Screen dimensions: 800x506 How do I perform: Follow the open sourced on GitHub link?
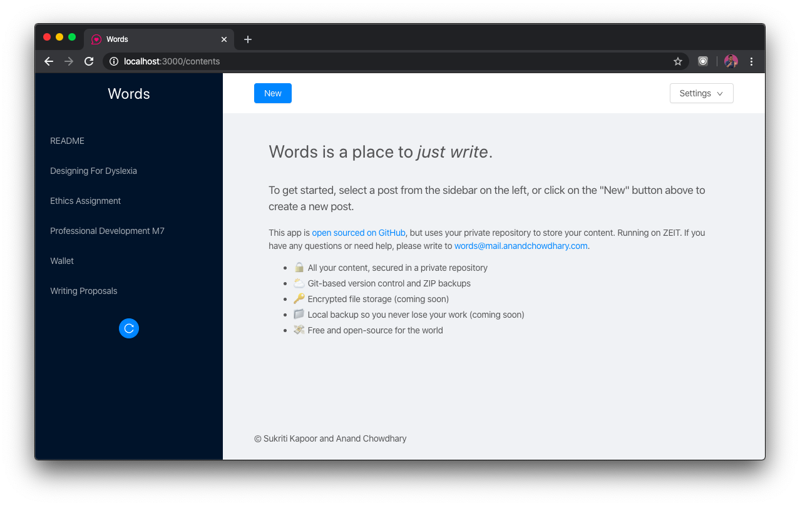click(359, 233)
